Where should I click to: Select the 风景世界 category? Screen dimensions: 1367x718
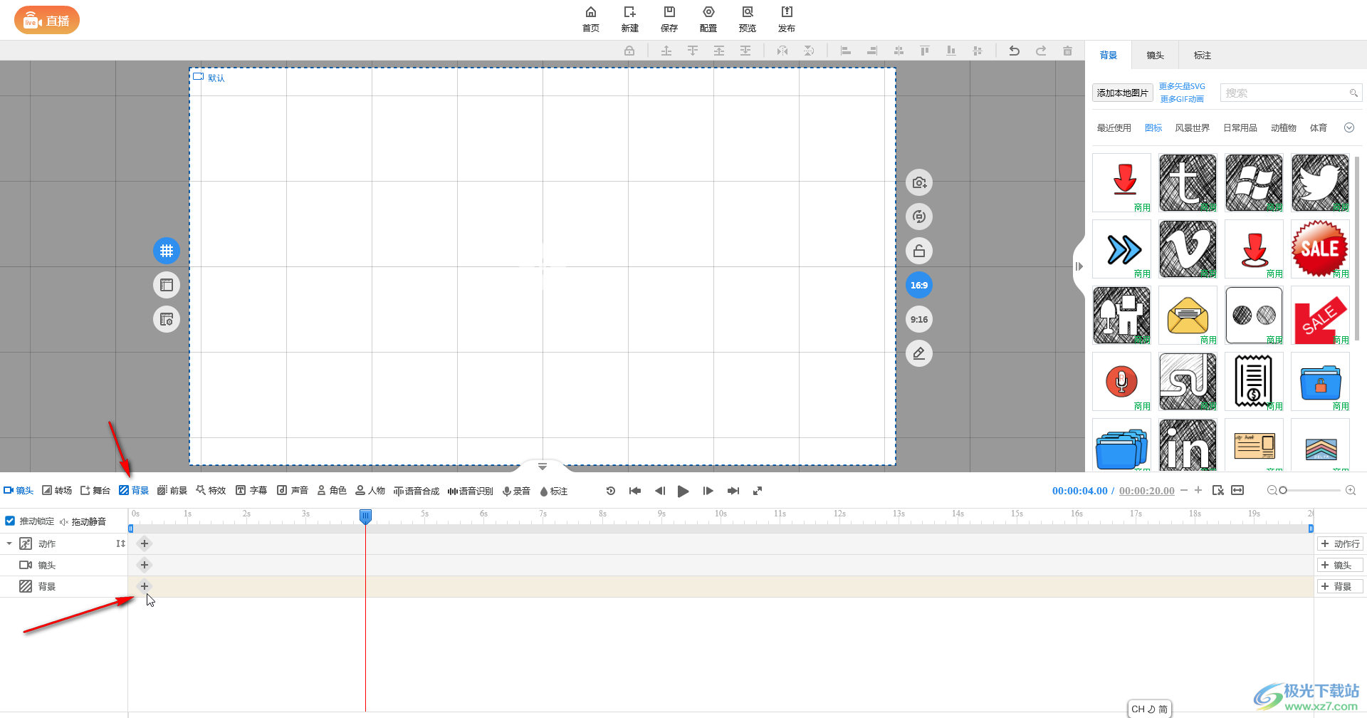coord(1192,128)
